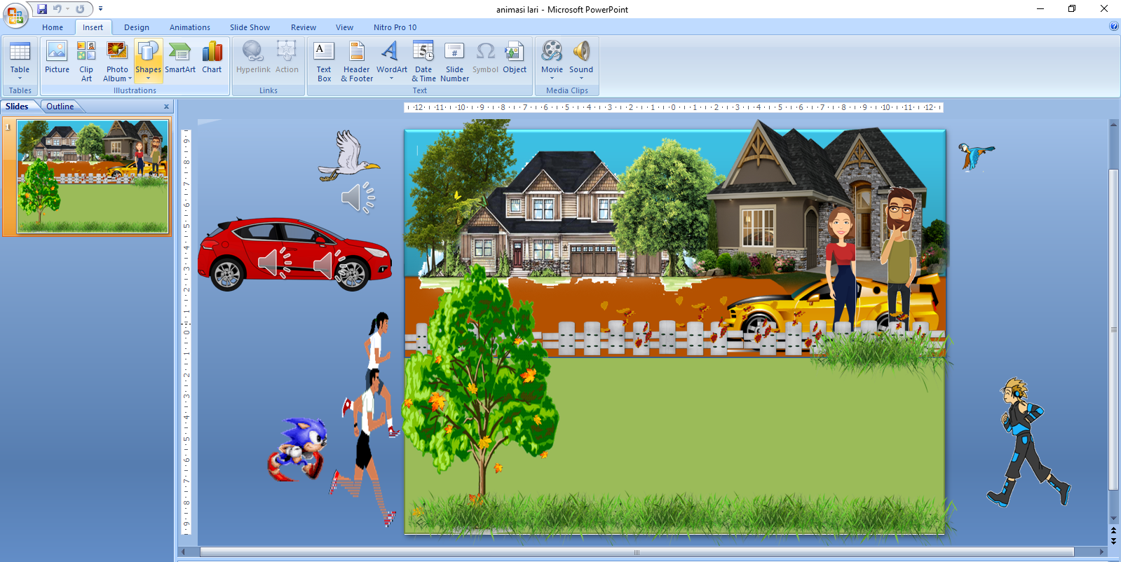Insert a Text Box
The height and width of the screenshot is (562, 1121).
(324, 61)
